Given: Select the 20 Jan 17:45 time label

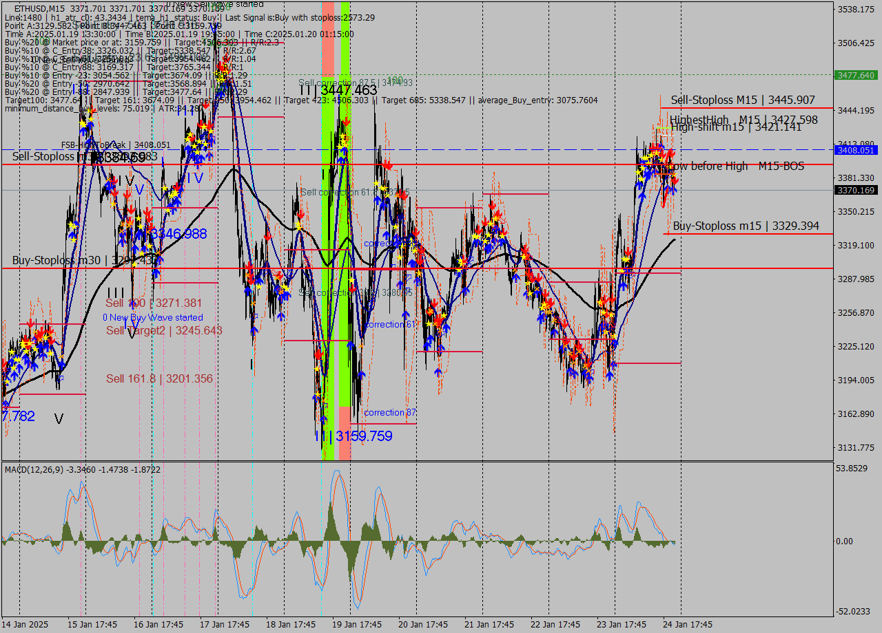Looking at the screenshot, I should point(424,625).
